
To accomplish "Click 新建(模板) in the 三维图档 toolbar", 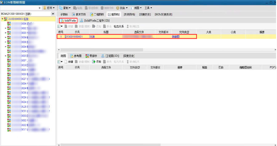I will pyautogui.click(x=82, y=26).
